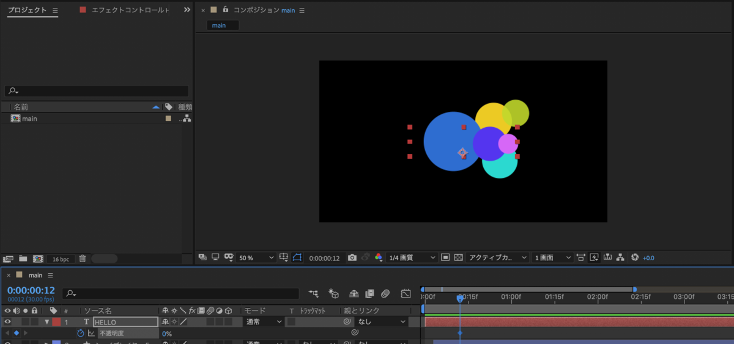Go to the previous opacity keyframe arrow
The image size is (734, 344).
[7, 333]
